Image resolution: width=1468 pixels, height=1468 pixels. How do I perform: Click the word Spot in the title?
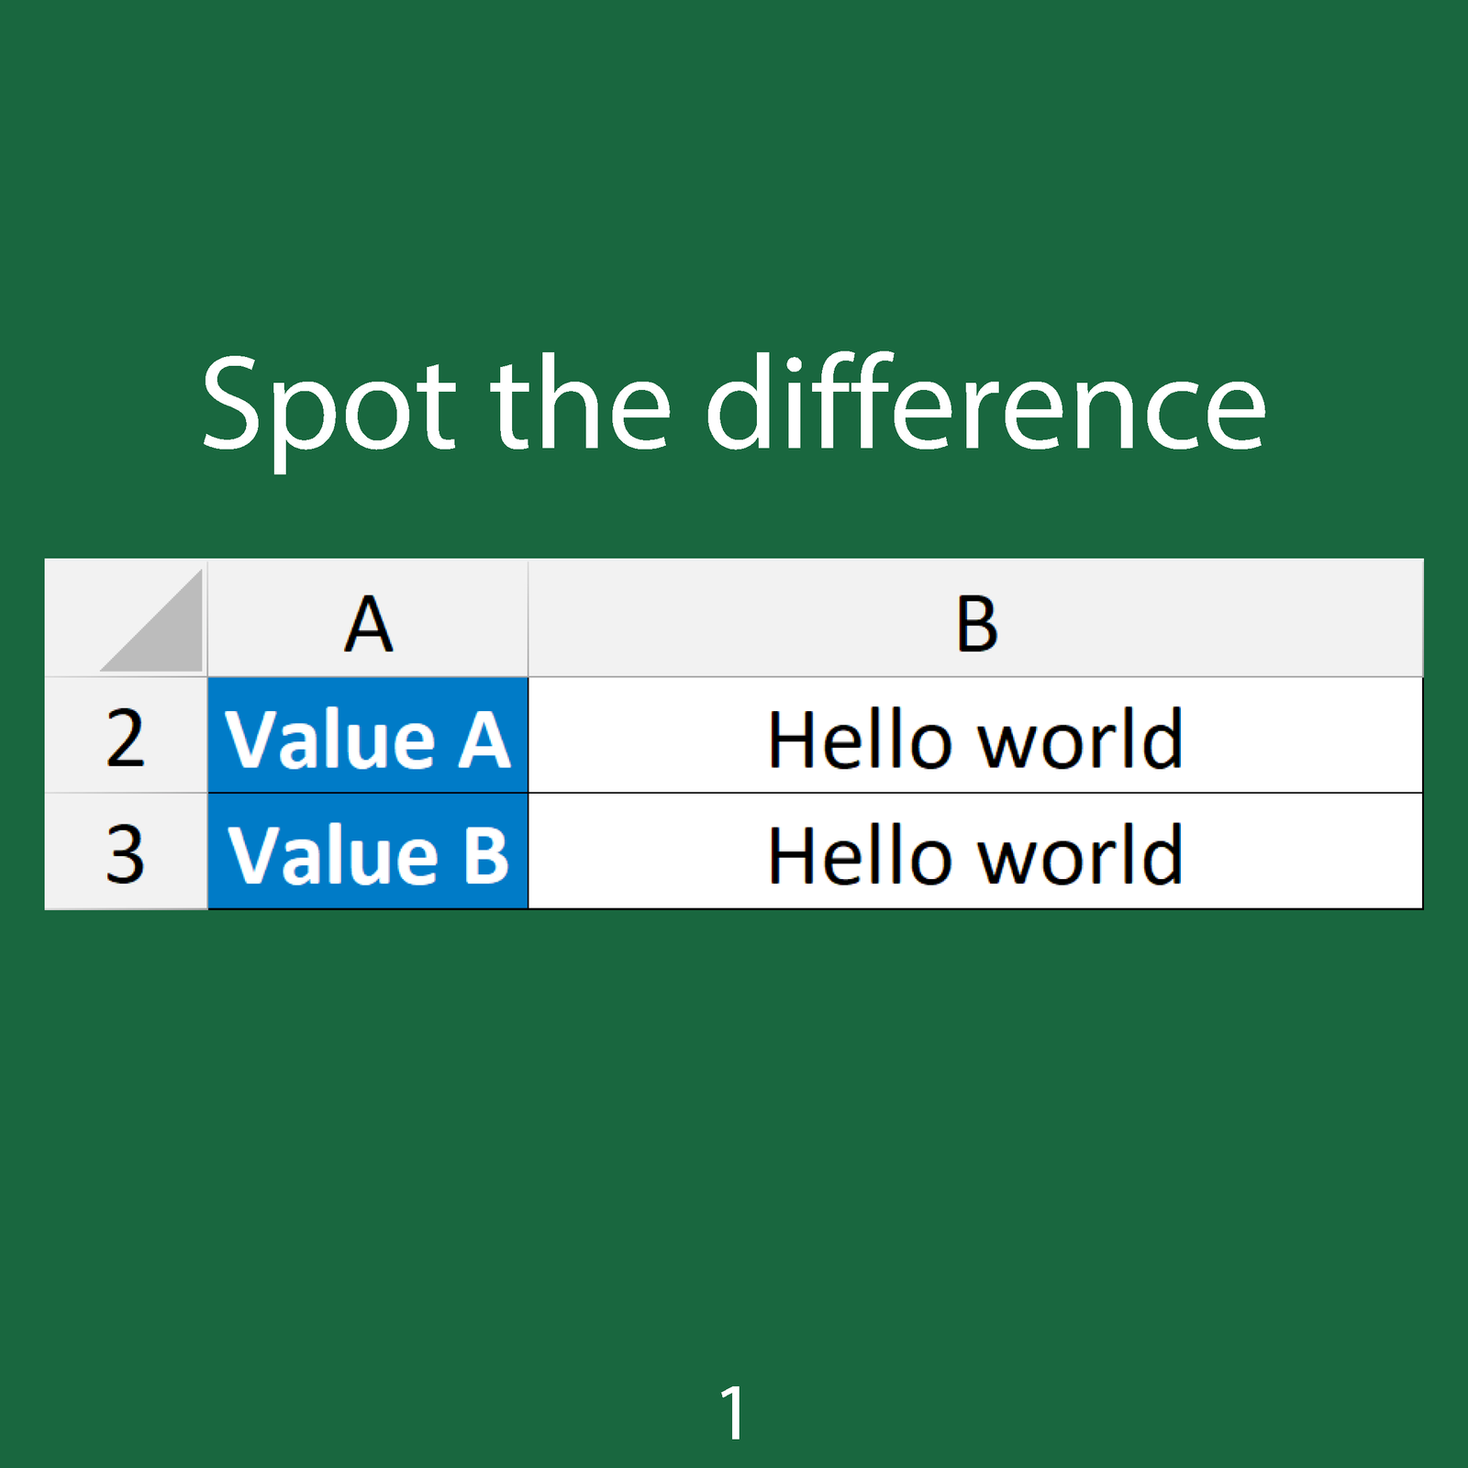coord(328,406)
